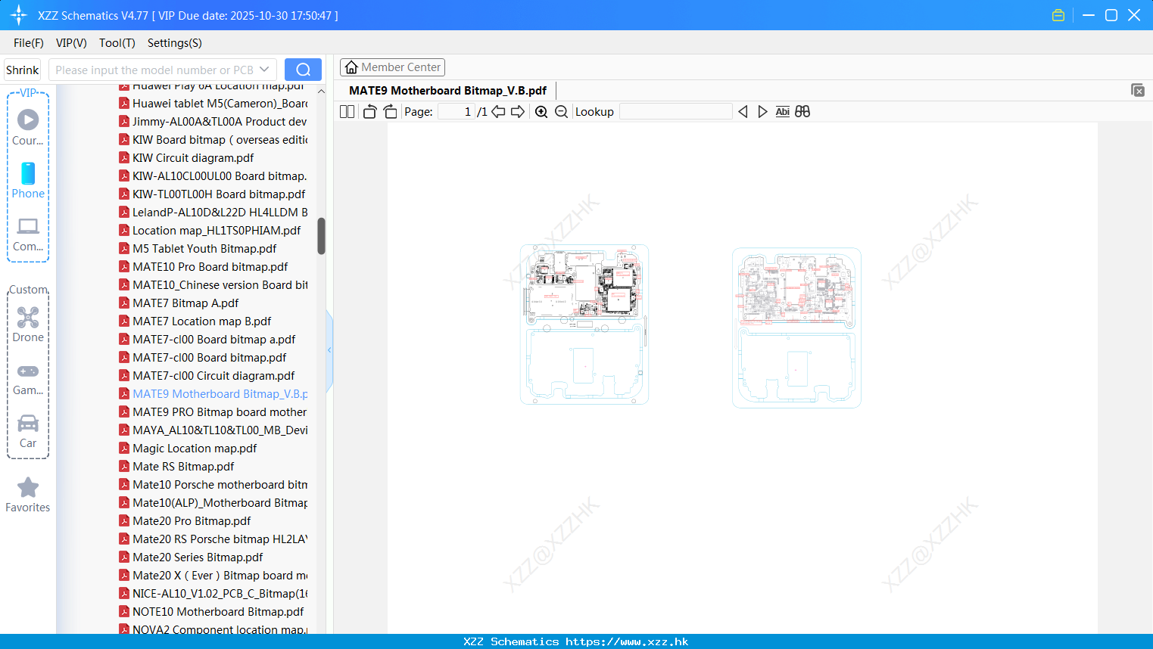Open KIW-TL00TL00H Board bitmap.pdf
Viewport: 1153px width, 649px height.
(x=219, y=194)
